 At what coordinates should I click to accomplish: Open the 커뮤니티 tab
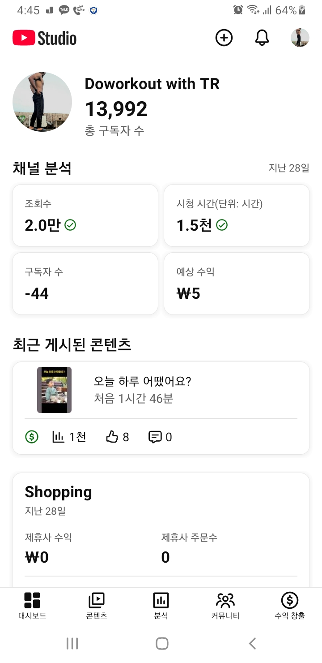point(225,606)
